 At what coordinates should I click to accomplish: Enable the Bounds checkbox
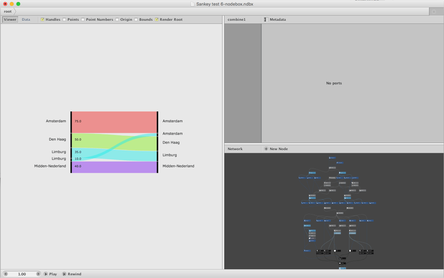pos(136,20)
